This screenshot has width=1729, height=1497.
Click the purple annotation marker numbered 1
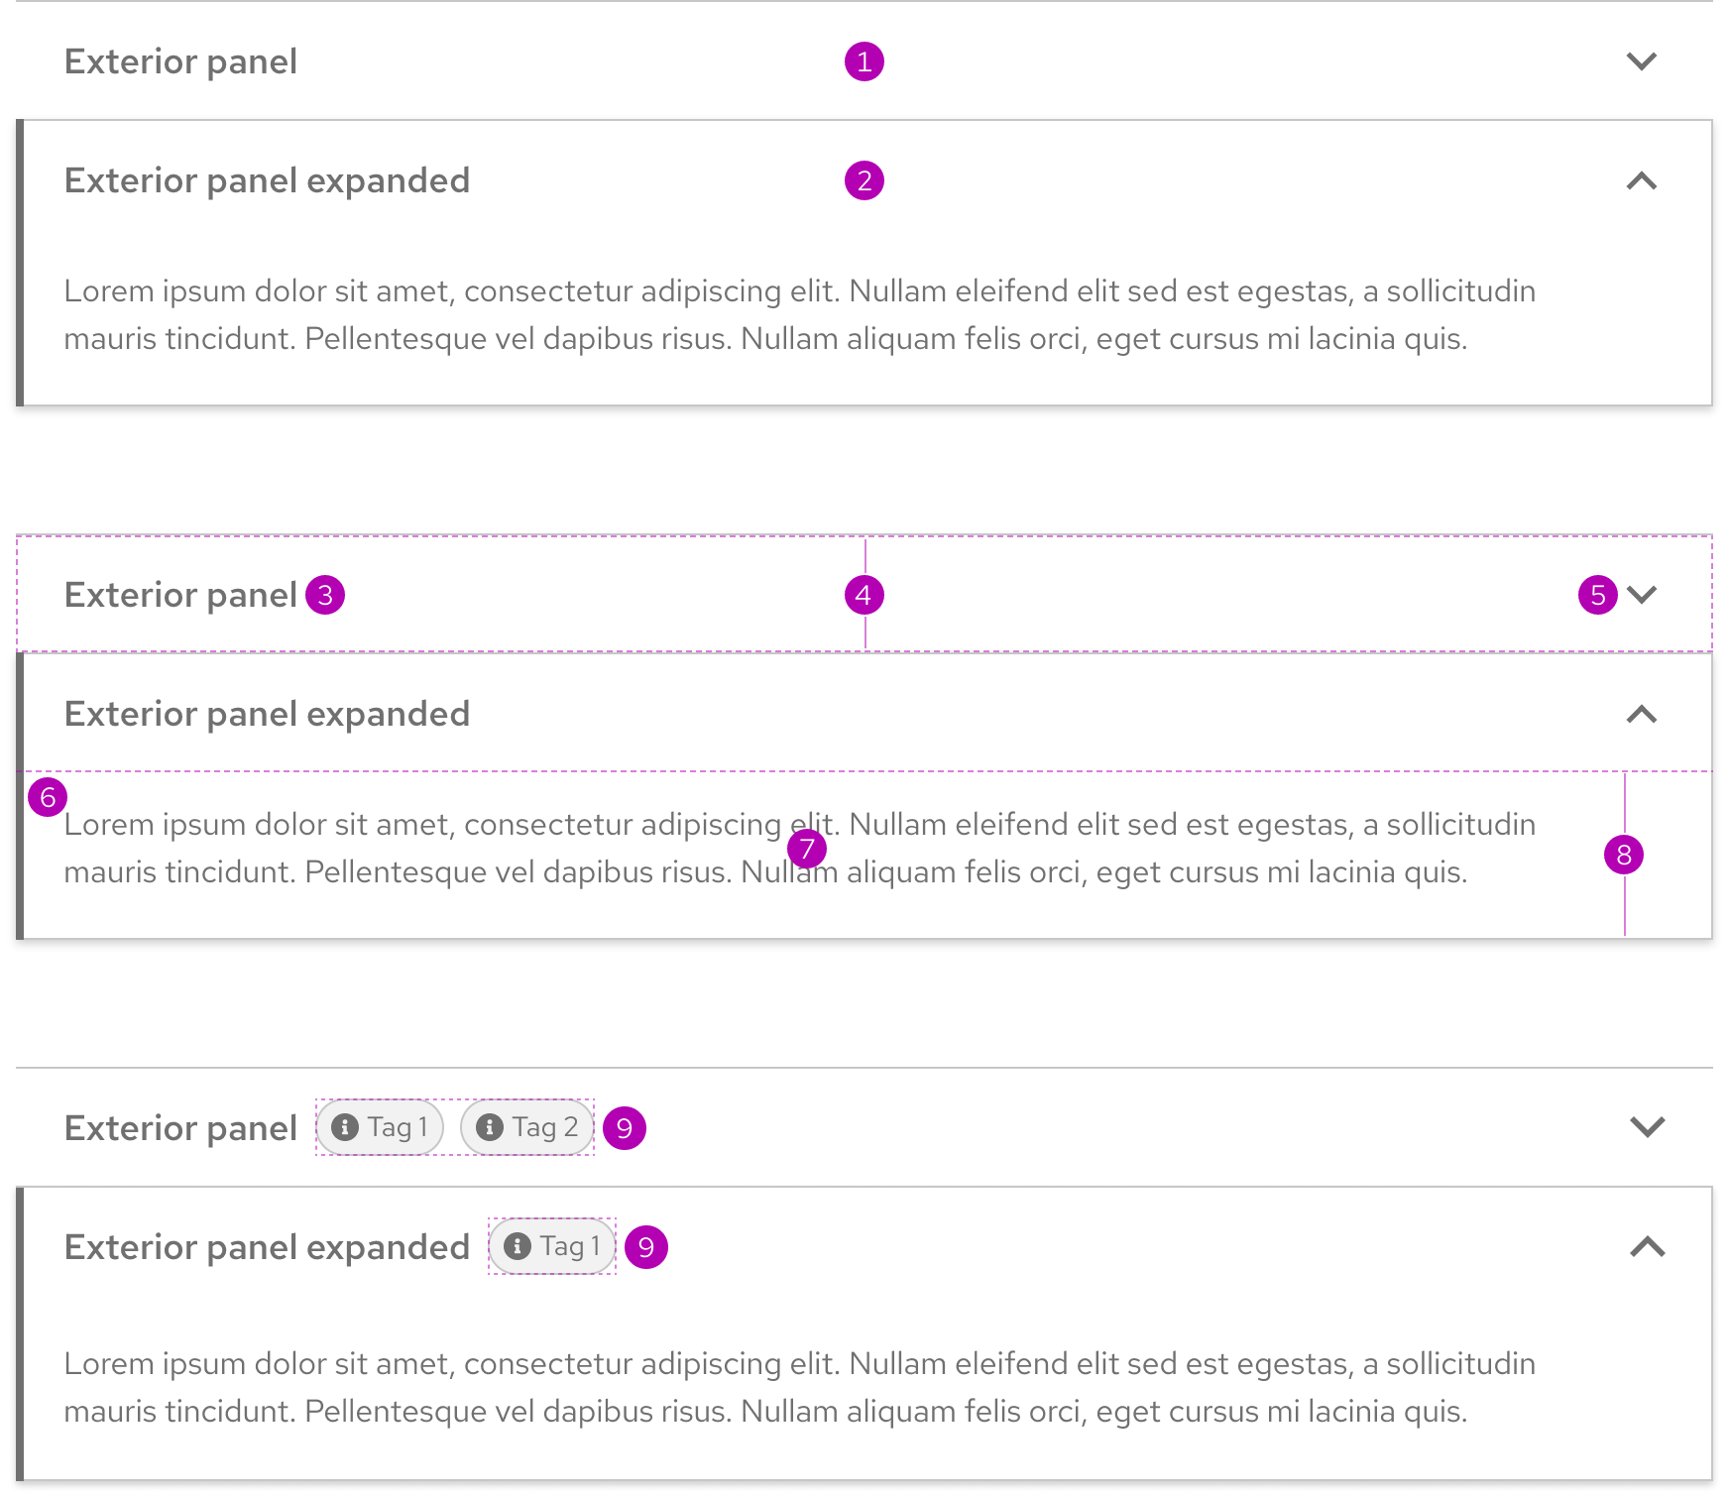pos(864,61)
